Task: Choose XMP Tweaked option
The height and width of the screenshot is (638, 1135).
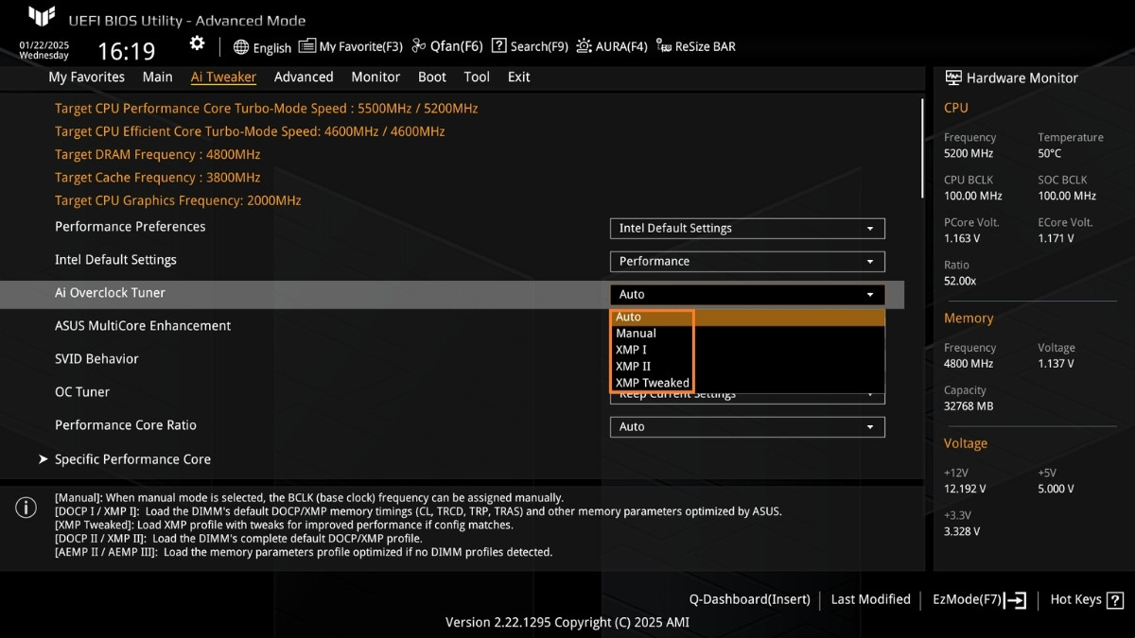Action: coord(747,383)
